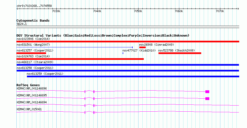Click the short red bar of esv26908
This screenshot has width=247, height=128.
[x=142, y=47]
